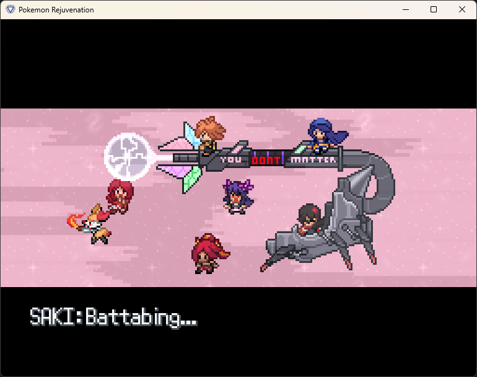Click the cracked glowing orb at cannon tip
This screenshot has height=377, width=477.
[x=128, y=156]
